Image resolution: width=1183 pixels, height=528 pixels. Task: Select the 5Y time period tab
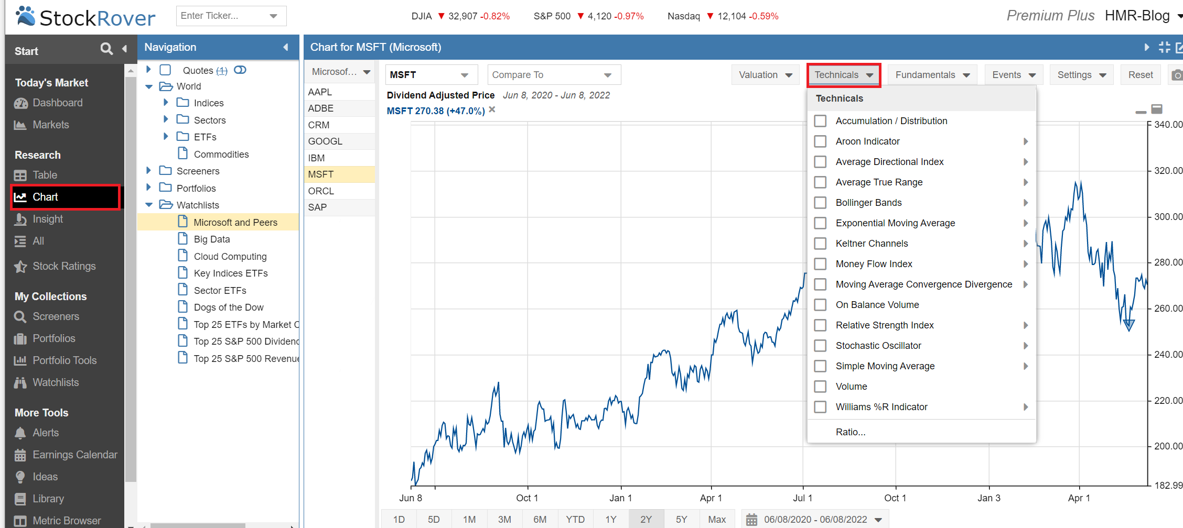(x=681, y=520)
